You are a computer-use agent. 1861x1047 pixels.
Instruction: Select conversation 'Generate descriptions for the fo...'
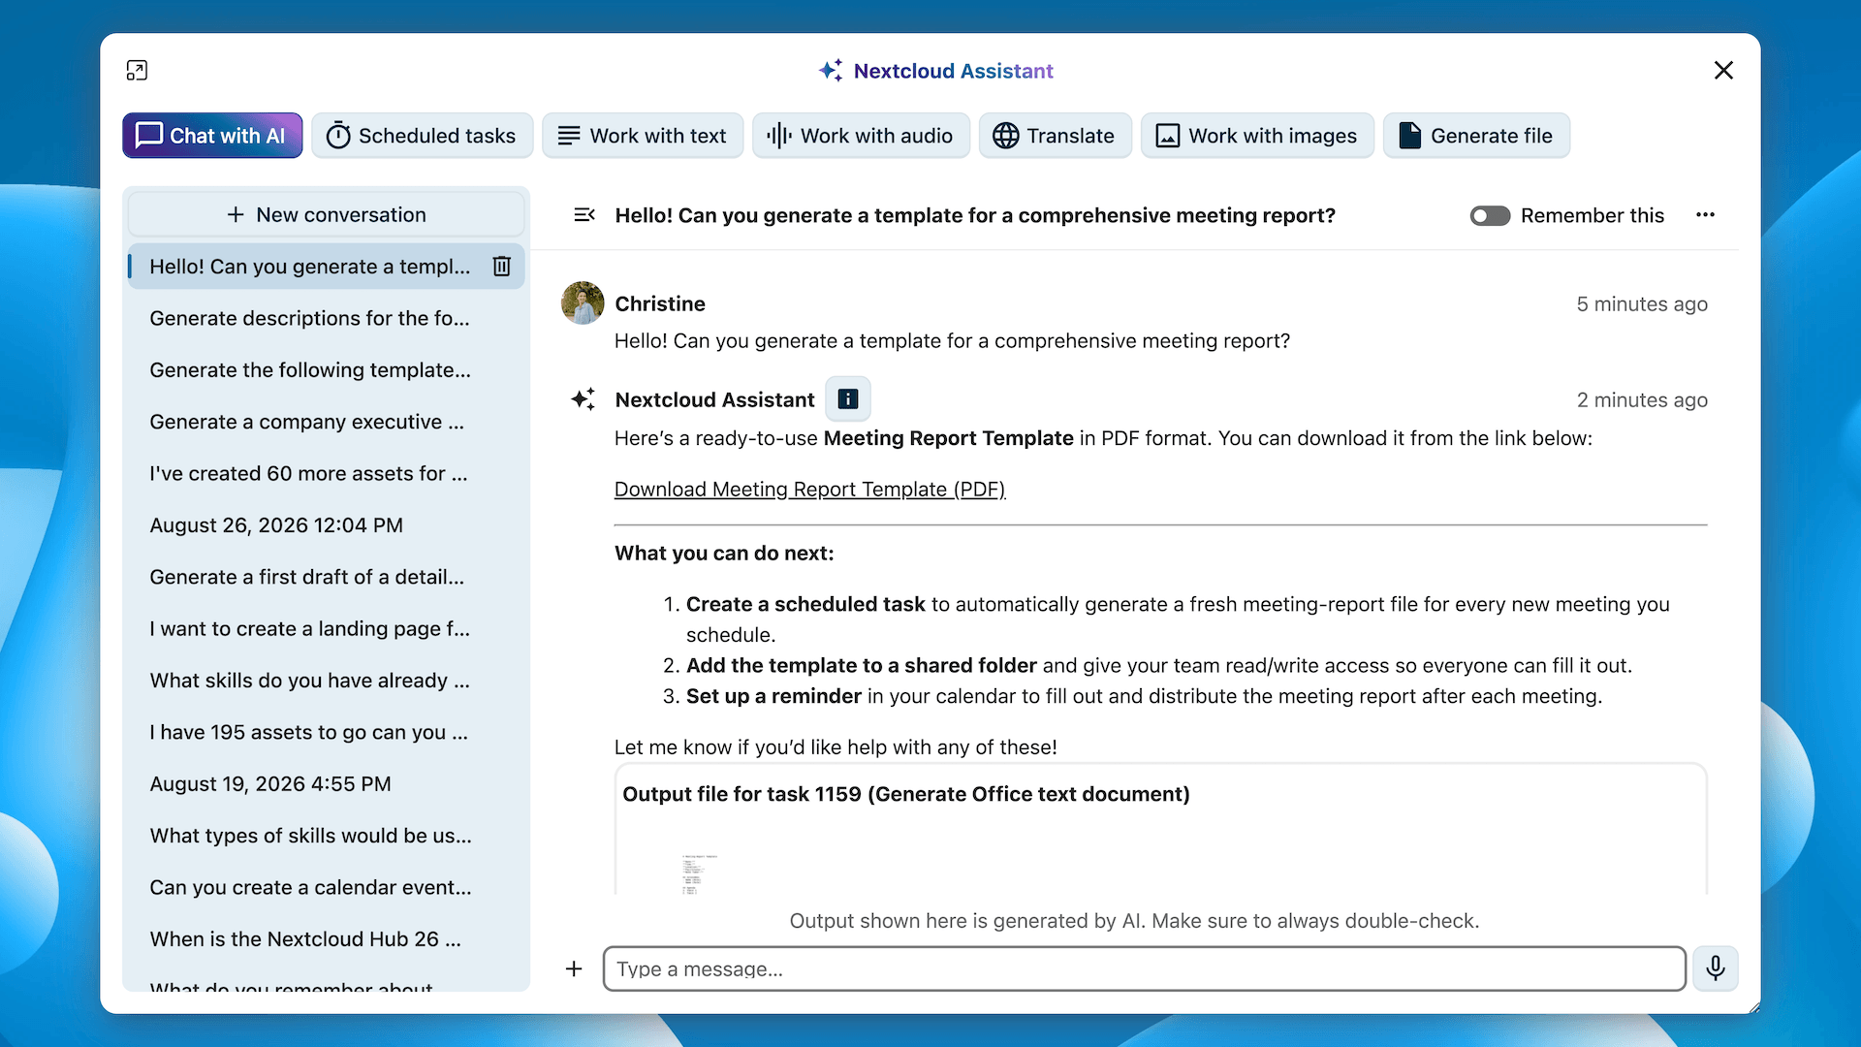(x=326, y=318)
